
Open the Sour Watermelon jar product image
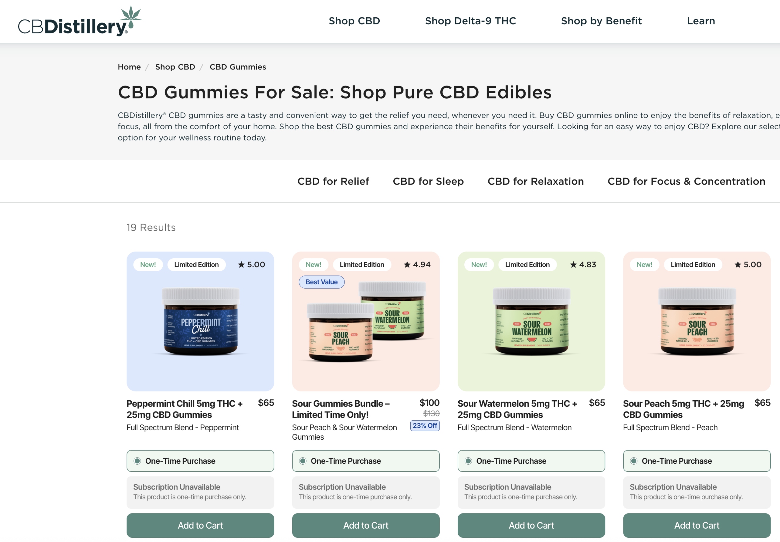point(531,321)
